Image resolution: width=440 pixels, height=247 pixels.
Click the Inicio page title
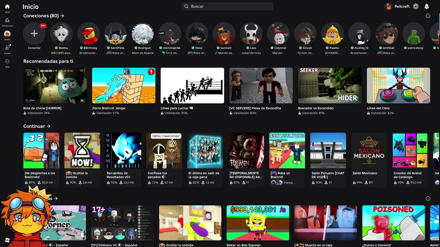click(x=30, y=7)
